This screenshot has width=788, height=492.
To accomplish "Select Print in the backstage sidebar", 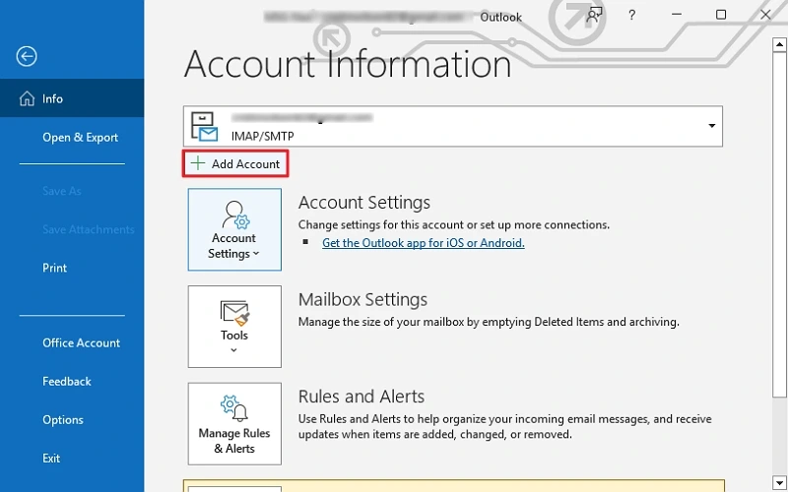I will click(54, 268).
